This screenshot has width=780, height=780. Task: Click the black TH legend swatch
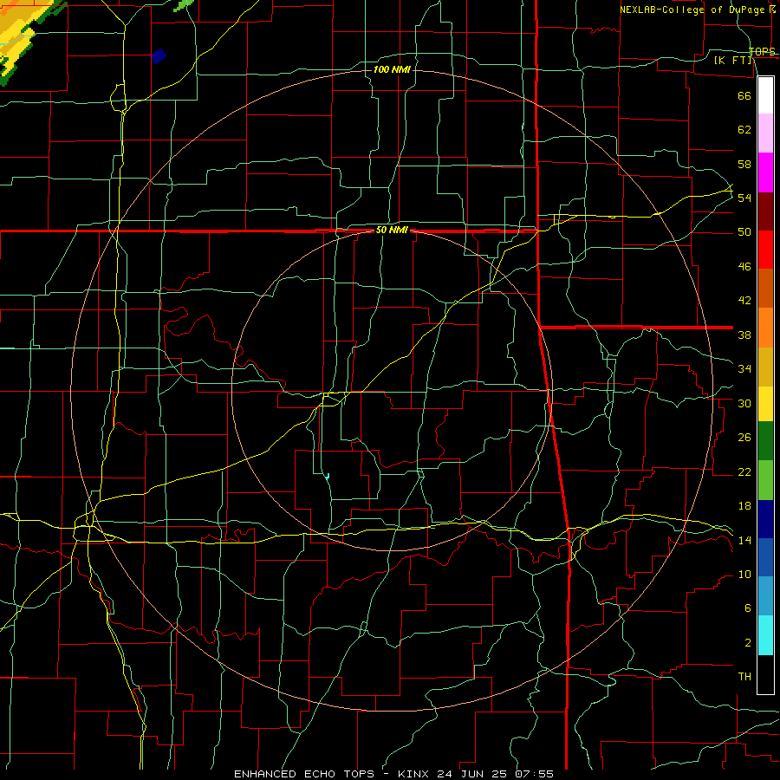point(765,674)
